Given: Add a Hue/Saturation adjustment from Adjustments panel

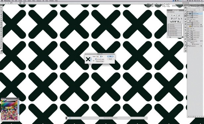Looking at the screenshot, I should tap(171, 18).
